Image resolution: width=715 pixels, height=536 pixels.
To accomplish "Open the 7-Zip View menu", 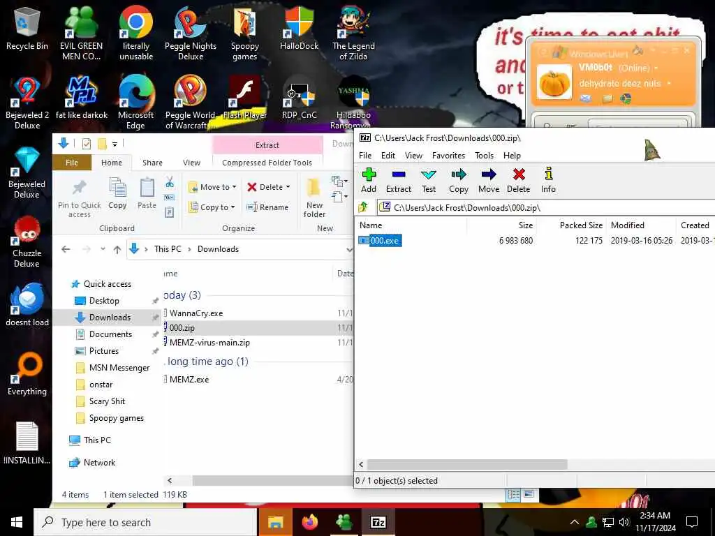I will click(x=413, y=156).
